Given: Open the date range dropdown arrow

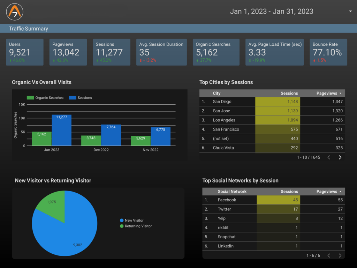Looking at the screenshot, I should coord(350,12).
